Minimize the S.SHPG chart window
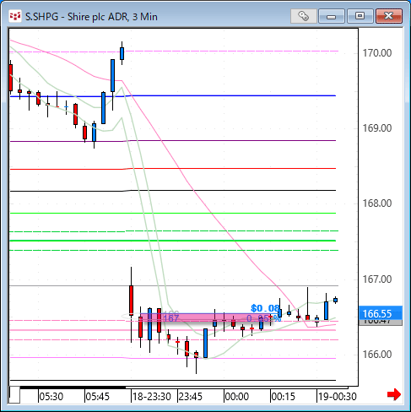The height and width of the screenshot is (412, 411). pos(332,16)
